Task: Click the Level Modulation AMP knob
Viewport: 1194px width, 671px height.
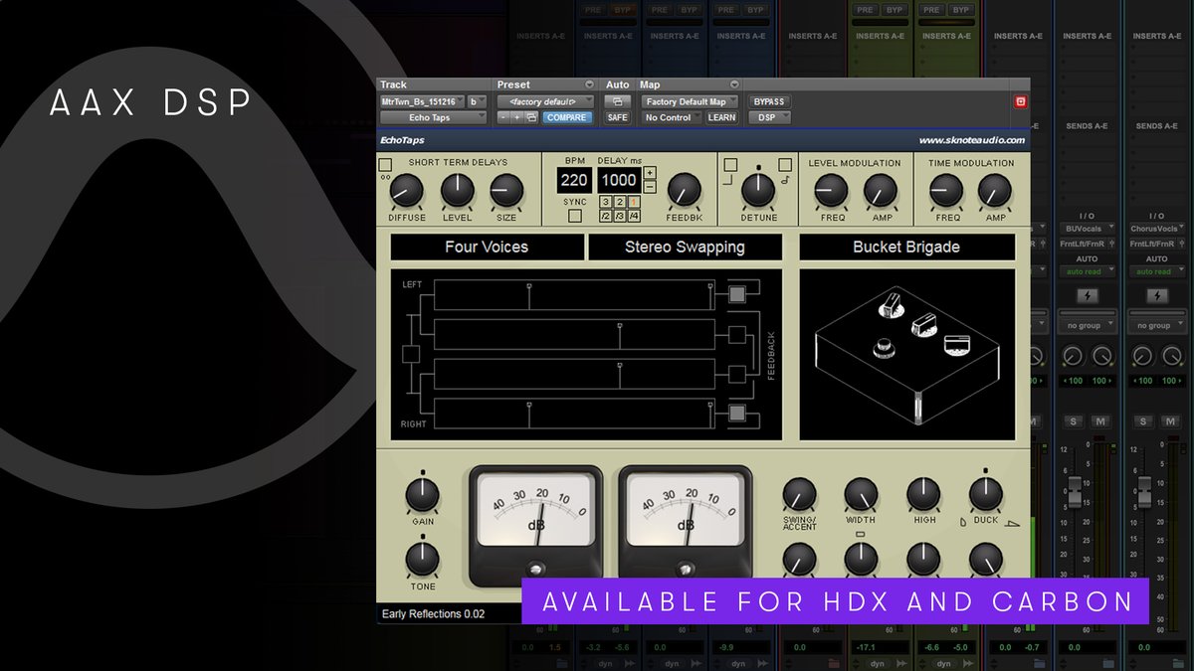Action: pyautogui.click(x=881, y=191)
